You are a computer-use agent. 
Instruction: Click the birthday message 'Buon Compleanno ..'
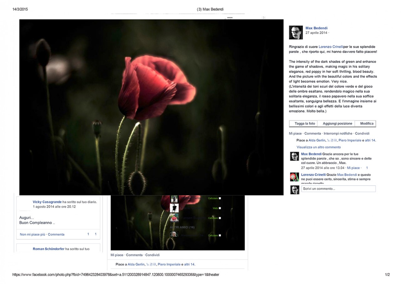(x=37, y=223)
